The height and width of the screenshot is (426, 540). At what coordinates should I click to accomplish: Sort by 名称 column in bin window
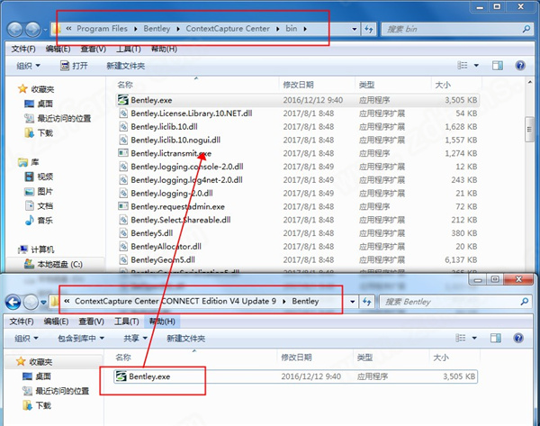(125, 85)
